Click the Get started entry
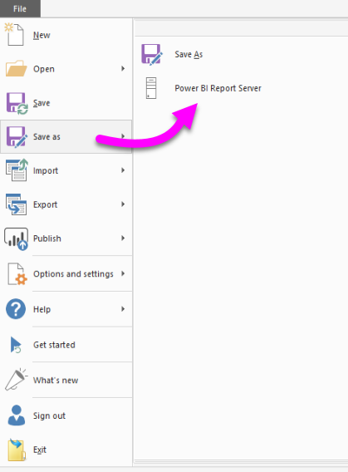The image size is (348, 472). (54, 345)
